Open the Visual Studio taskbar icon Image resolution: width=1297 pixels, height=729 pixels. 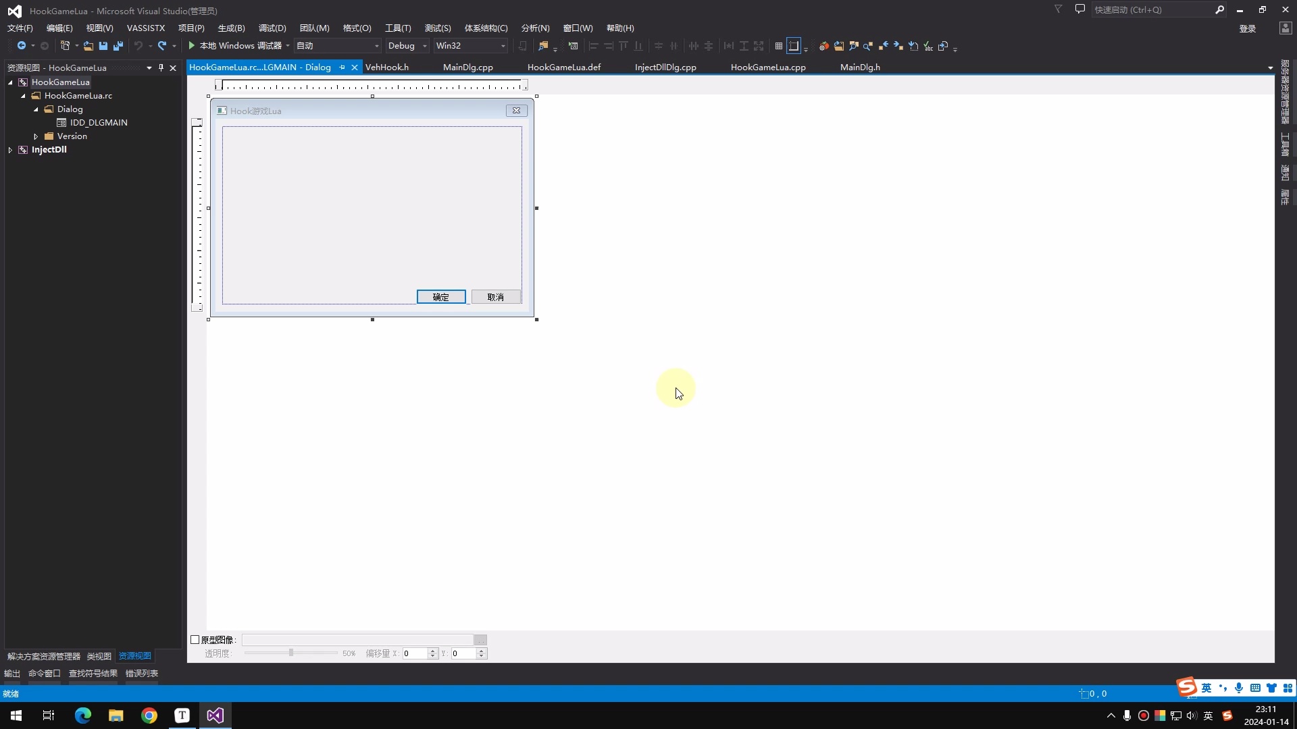click(x=215, y=715)
